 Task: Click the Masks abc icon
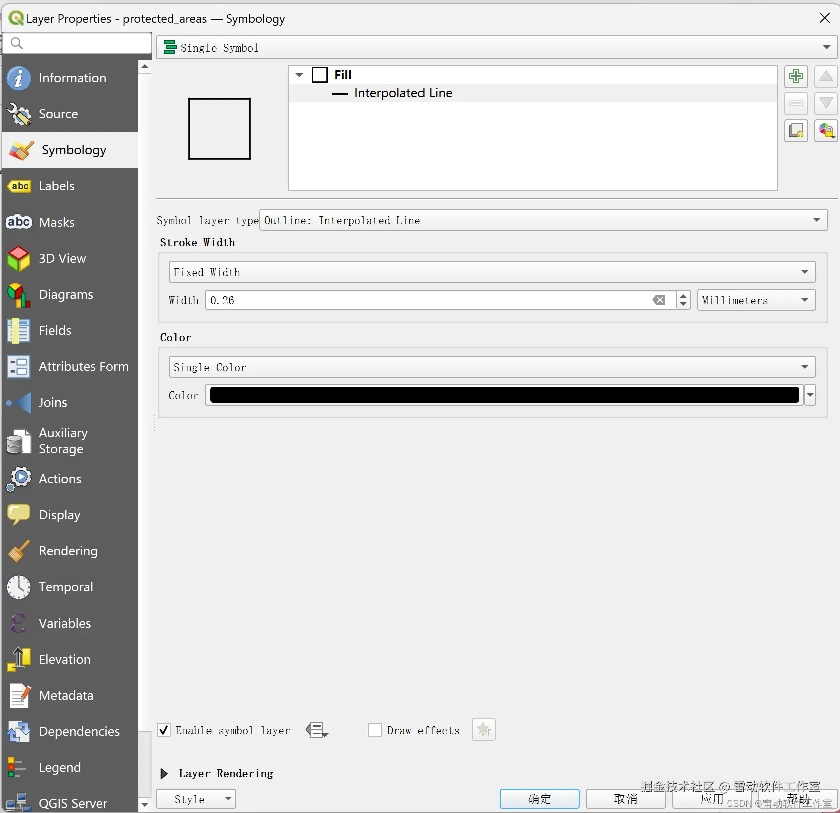[19, 222]
